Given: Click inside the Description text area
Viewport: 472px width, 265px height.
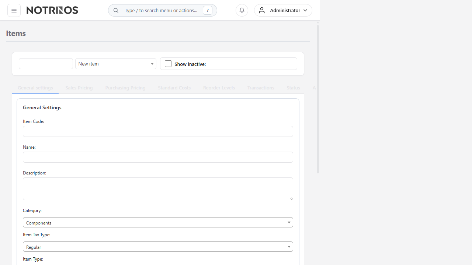Looking at the screenshot, I should [158, 189].
